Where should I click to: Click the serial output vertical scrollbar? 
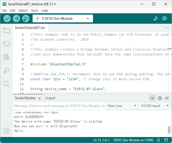point(169,130)
